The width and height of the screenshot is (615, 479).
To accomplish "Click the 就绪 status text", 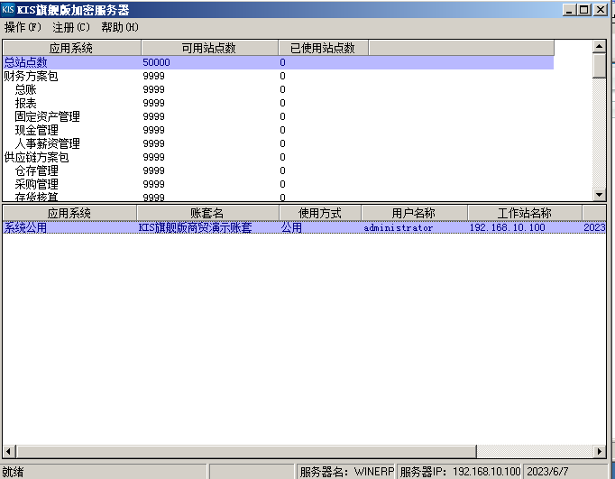I will (13, 472).
